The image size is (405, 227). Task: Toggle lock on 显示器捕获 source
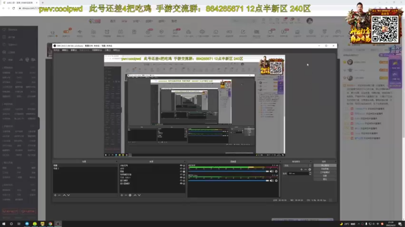tap(184, 184)
